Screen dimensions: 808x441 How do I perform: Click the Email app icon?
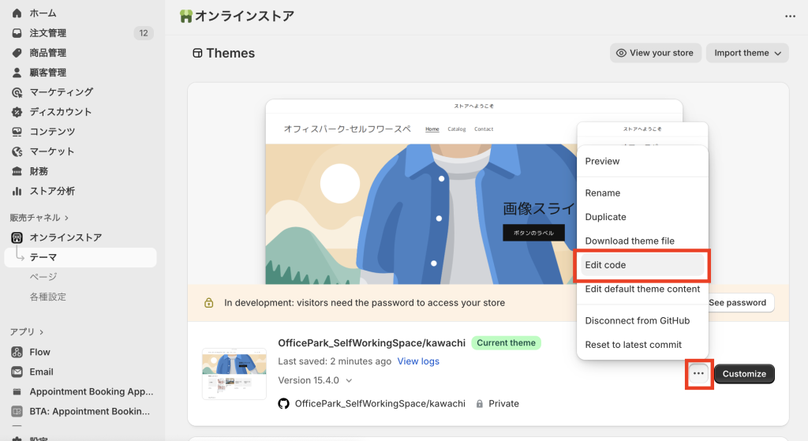click(17, 372)
